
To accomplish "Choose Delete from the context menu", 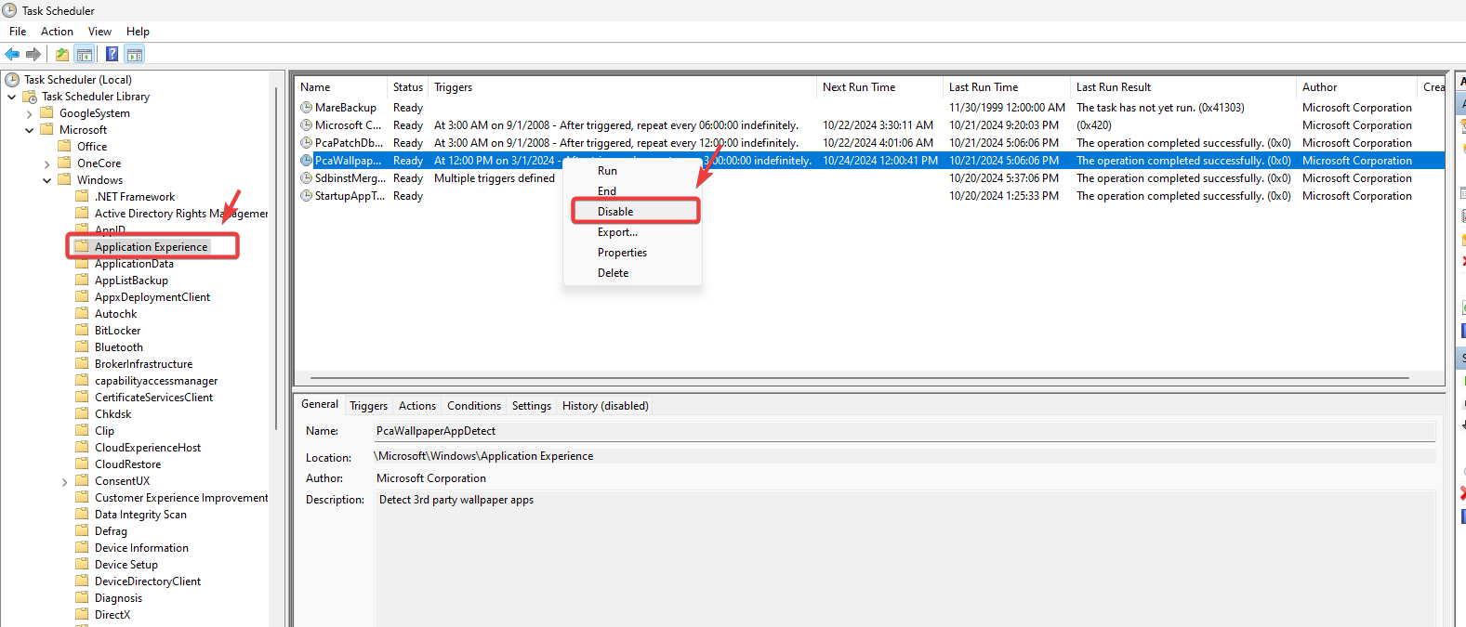I will 632,273.
